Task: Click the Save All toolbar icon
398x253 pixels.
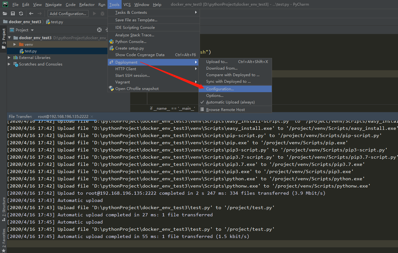Action: point(13,13)
